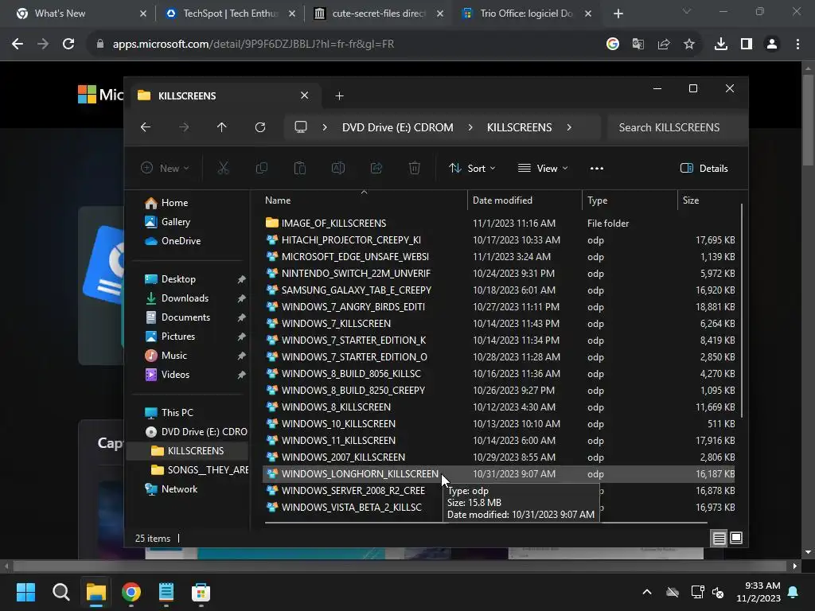Reload the Chrome page
This screenshot has width=815, height=611.
68,45
